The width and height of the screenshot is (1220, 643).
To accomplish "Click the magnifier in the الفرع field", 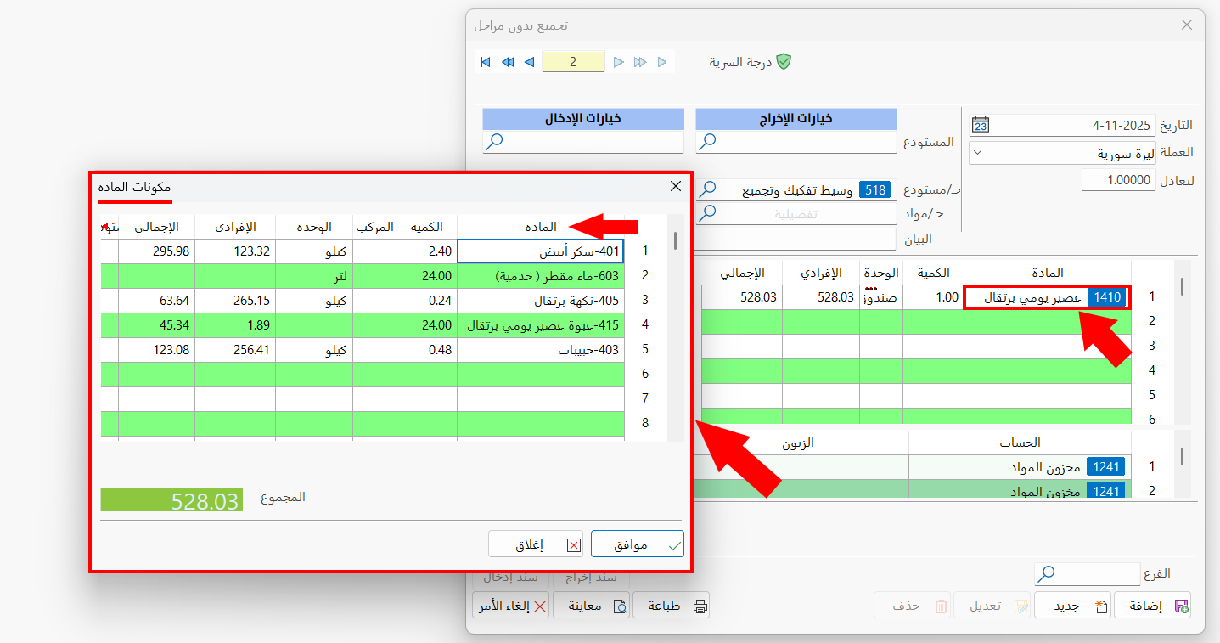I will (x=1046, y=574).
